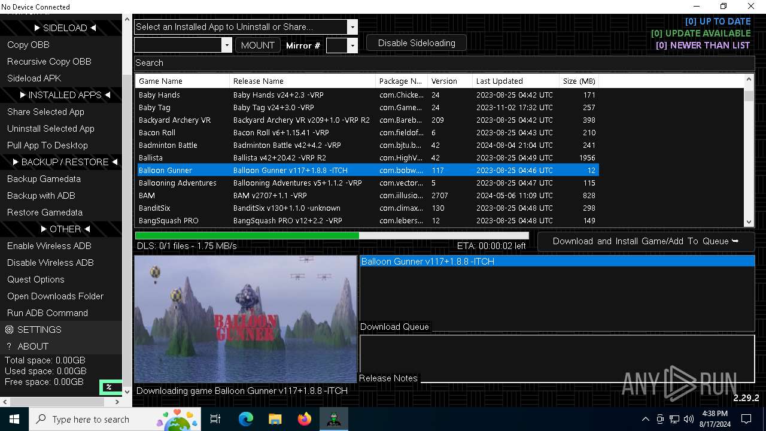Click the Release Notes text box
The height and width of the screenshot is (431, 766).
pyautogui.click(x=557, y=359)
